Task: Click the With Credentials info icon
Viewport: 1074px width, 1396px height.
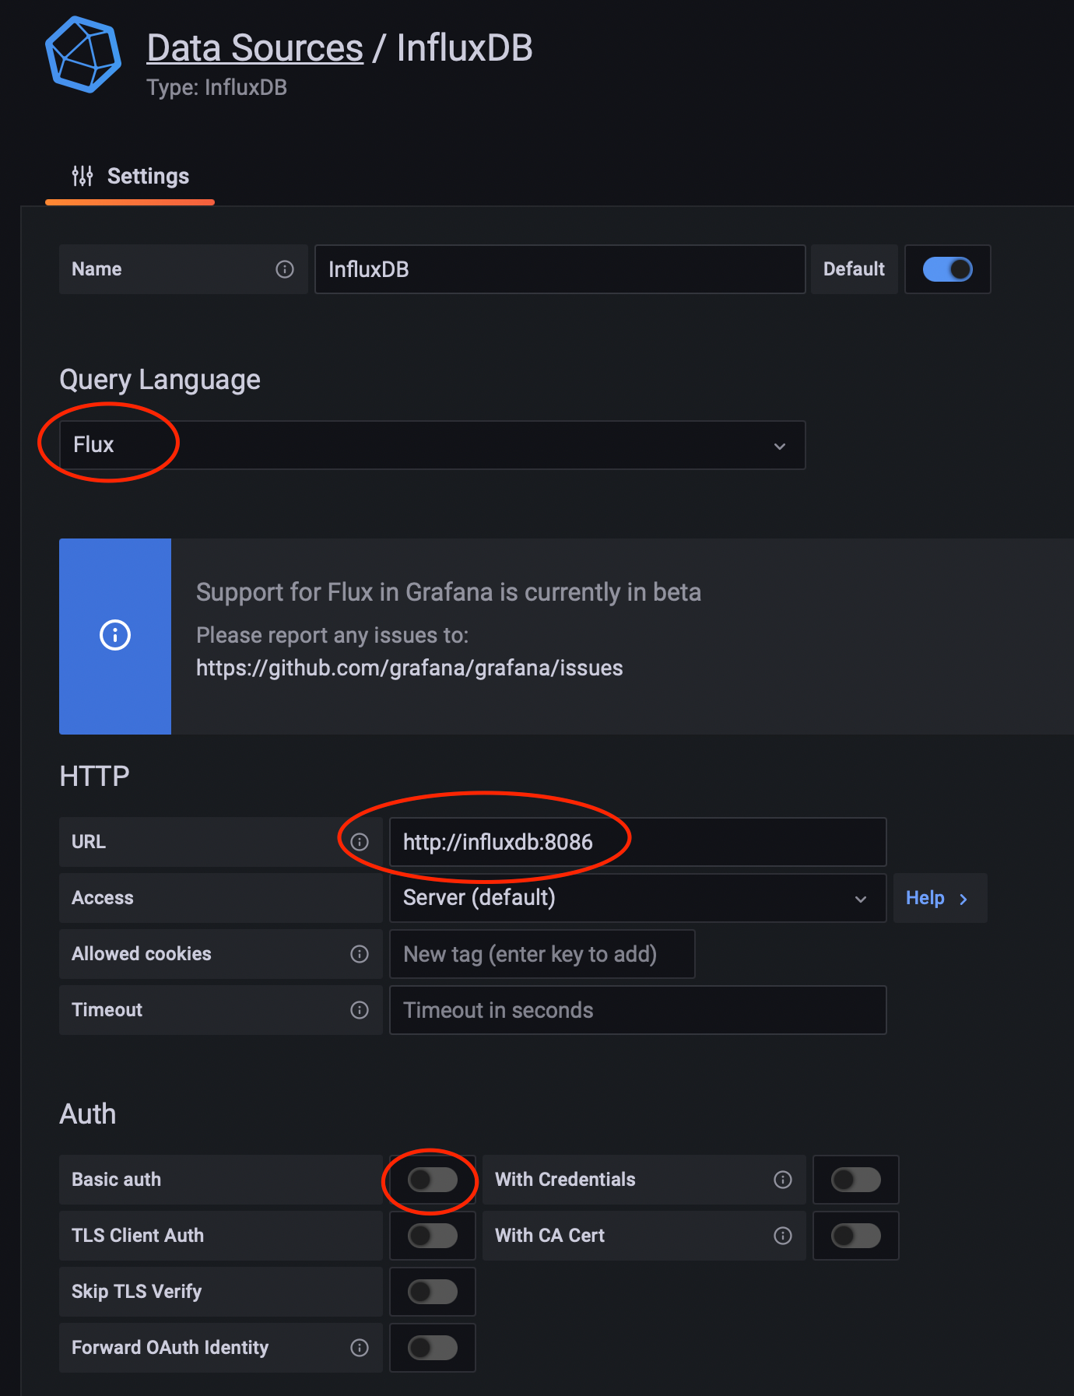Action: click(x=783, y=1180)
